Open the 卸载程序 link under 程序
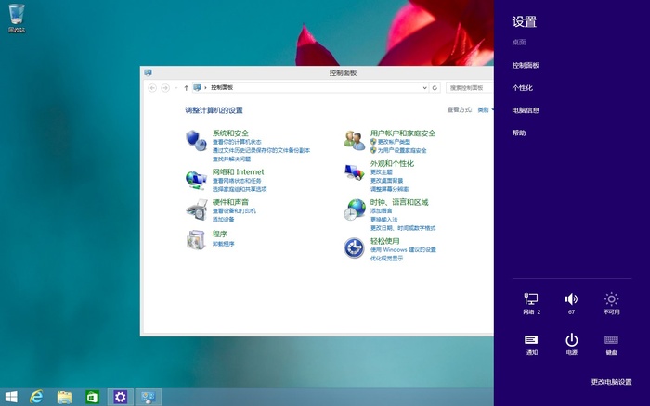This screenshot has height=406, width=650. tap(223, 244)
